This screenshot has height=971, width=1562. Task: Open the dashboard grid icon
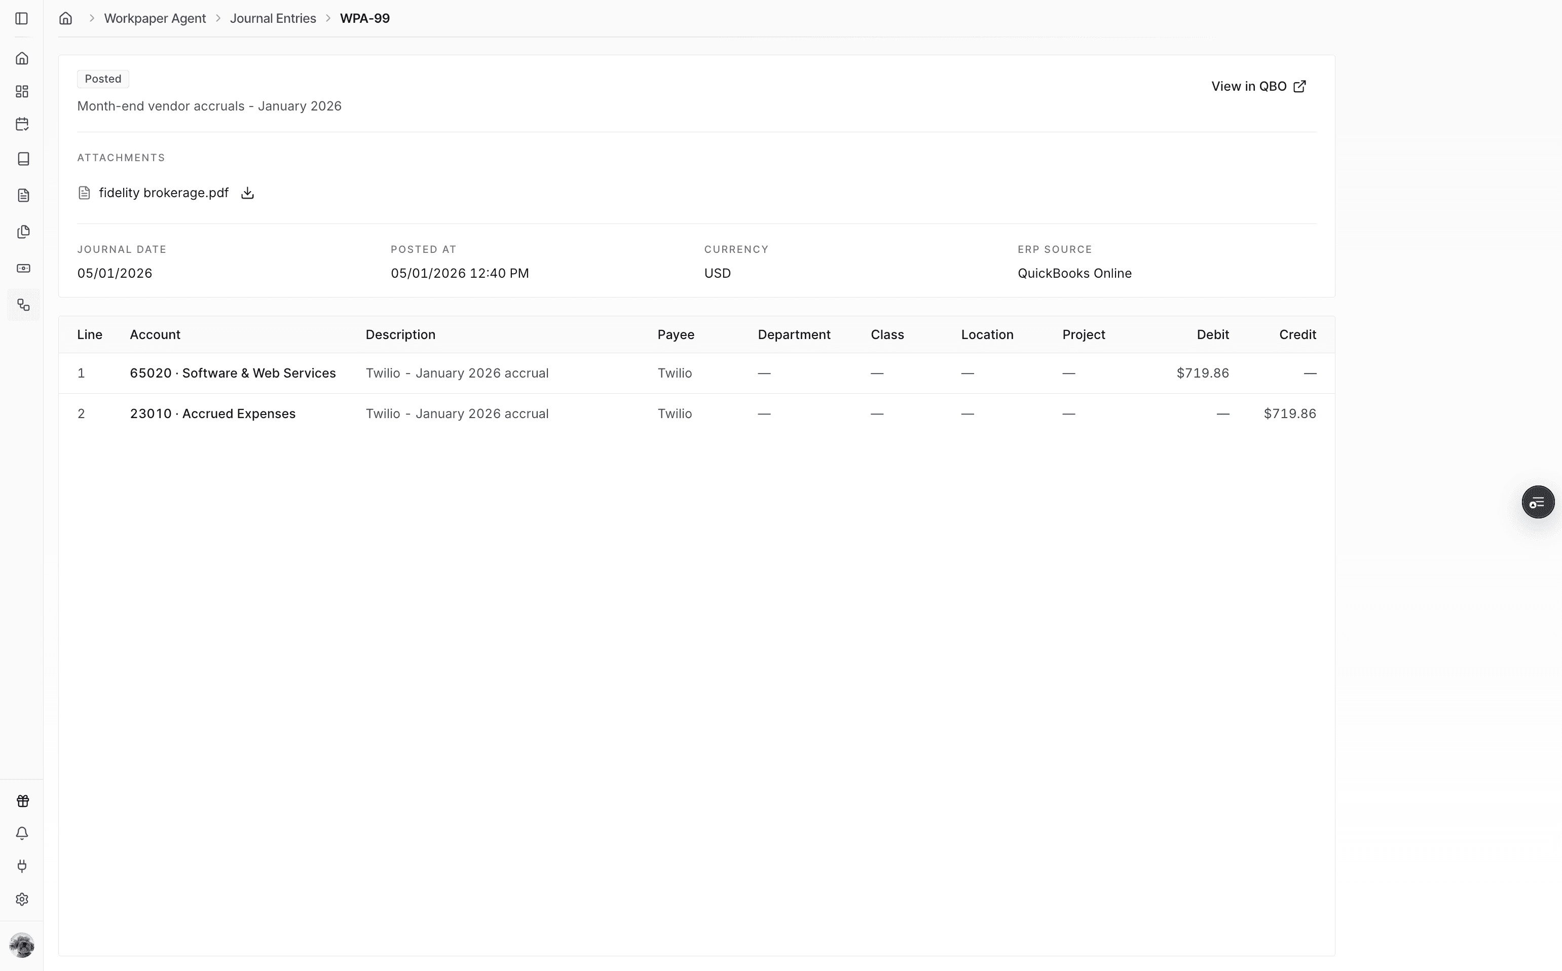pos(22,91)
